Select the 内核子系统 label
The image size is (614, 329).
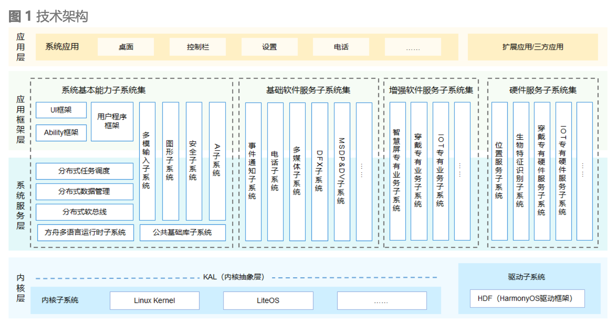click(60, 300)
